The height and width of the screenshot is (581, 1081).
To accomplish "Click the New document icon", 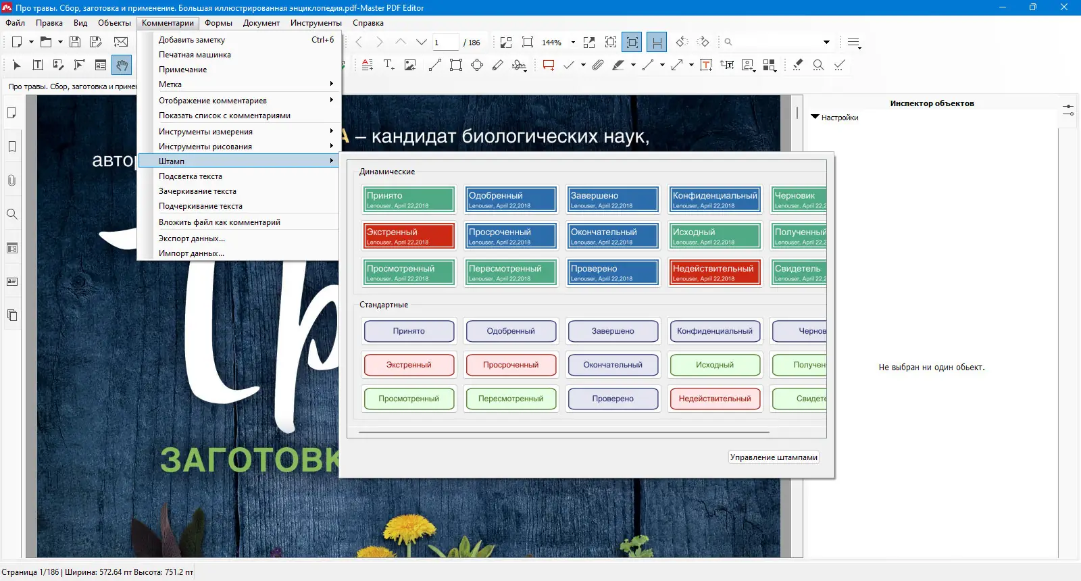I will tap(17, 42).
